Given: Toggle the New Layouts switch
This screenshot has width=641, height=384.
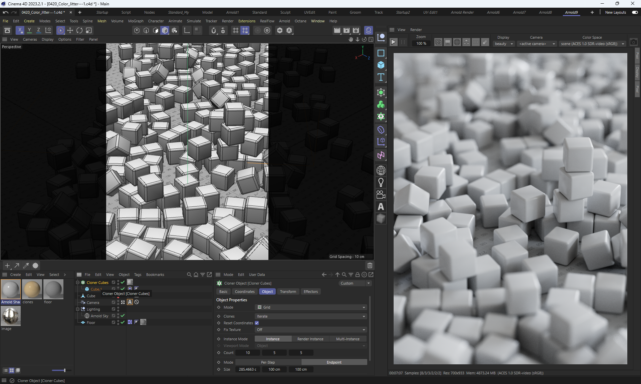Looking at the screenshot, I should (x=635, y=12).
